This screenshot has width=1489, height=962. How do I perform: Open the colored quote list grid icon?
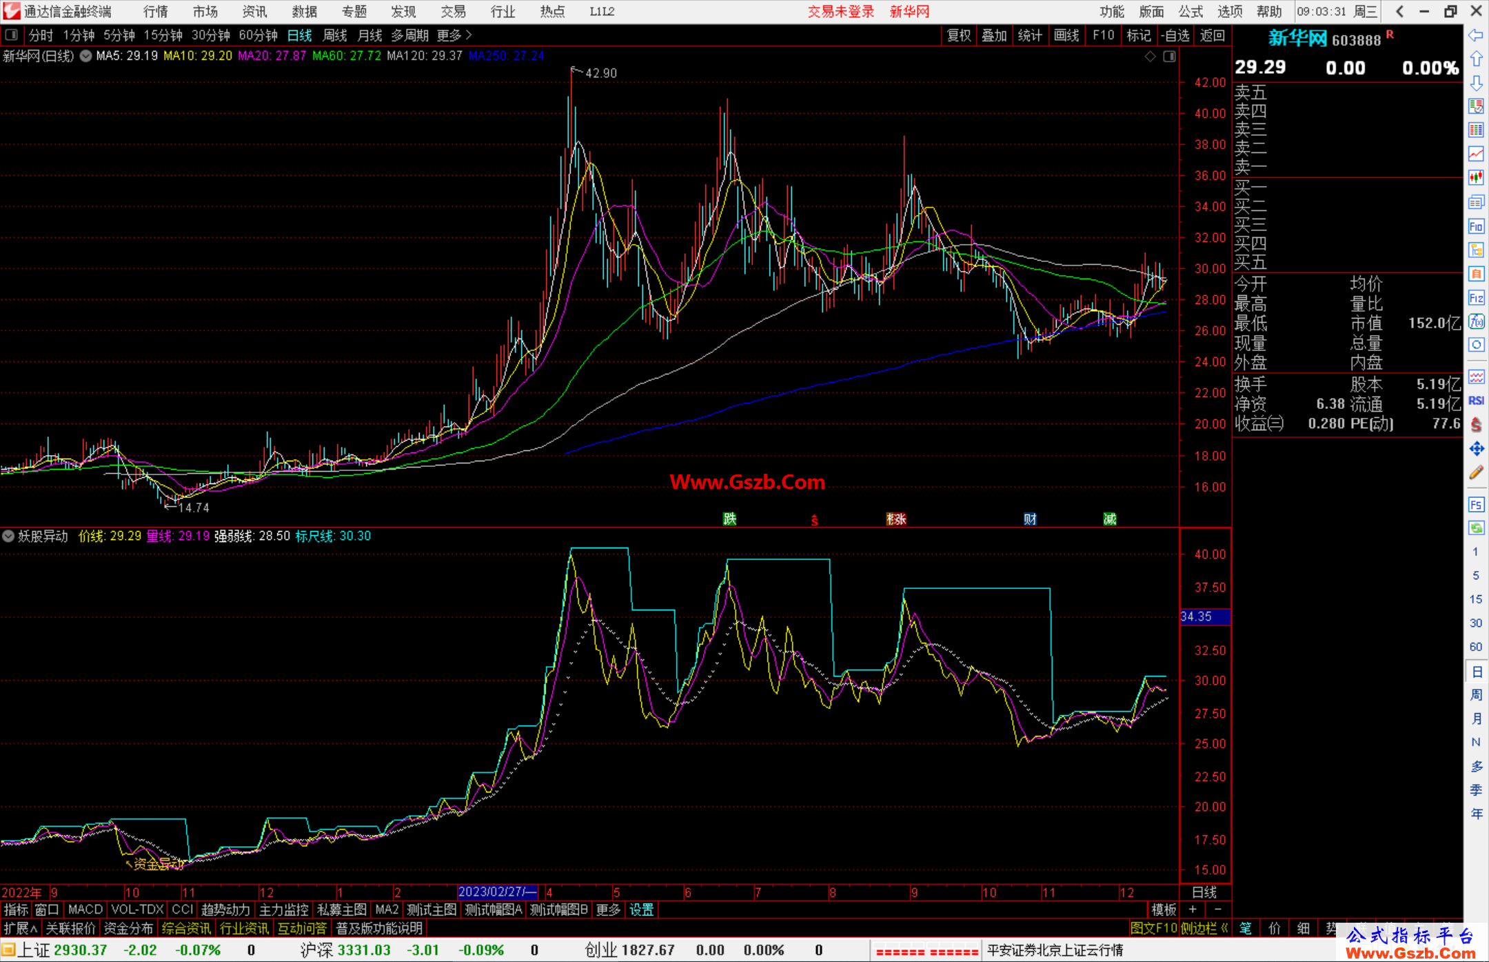[1476, 130]
